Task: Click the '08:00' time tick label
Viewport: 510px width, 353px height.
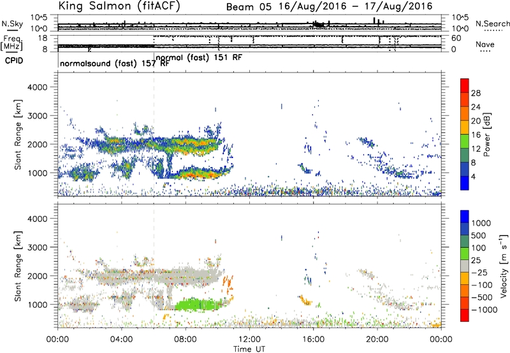Action: (186, 340)
